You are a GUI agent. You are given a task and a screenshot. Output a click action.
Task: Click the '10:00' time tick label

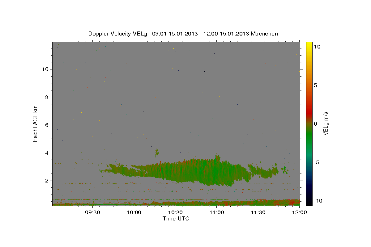coord(134,212)
